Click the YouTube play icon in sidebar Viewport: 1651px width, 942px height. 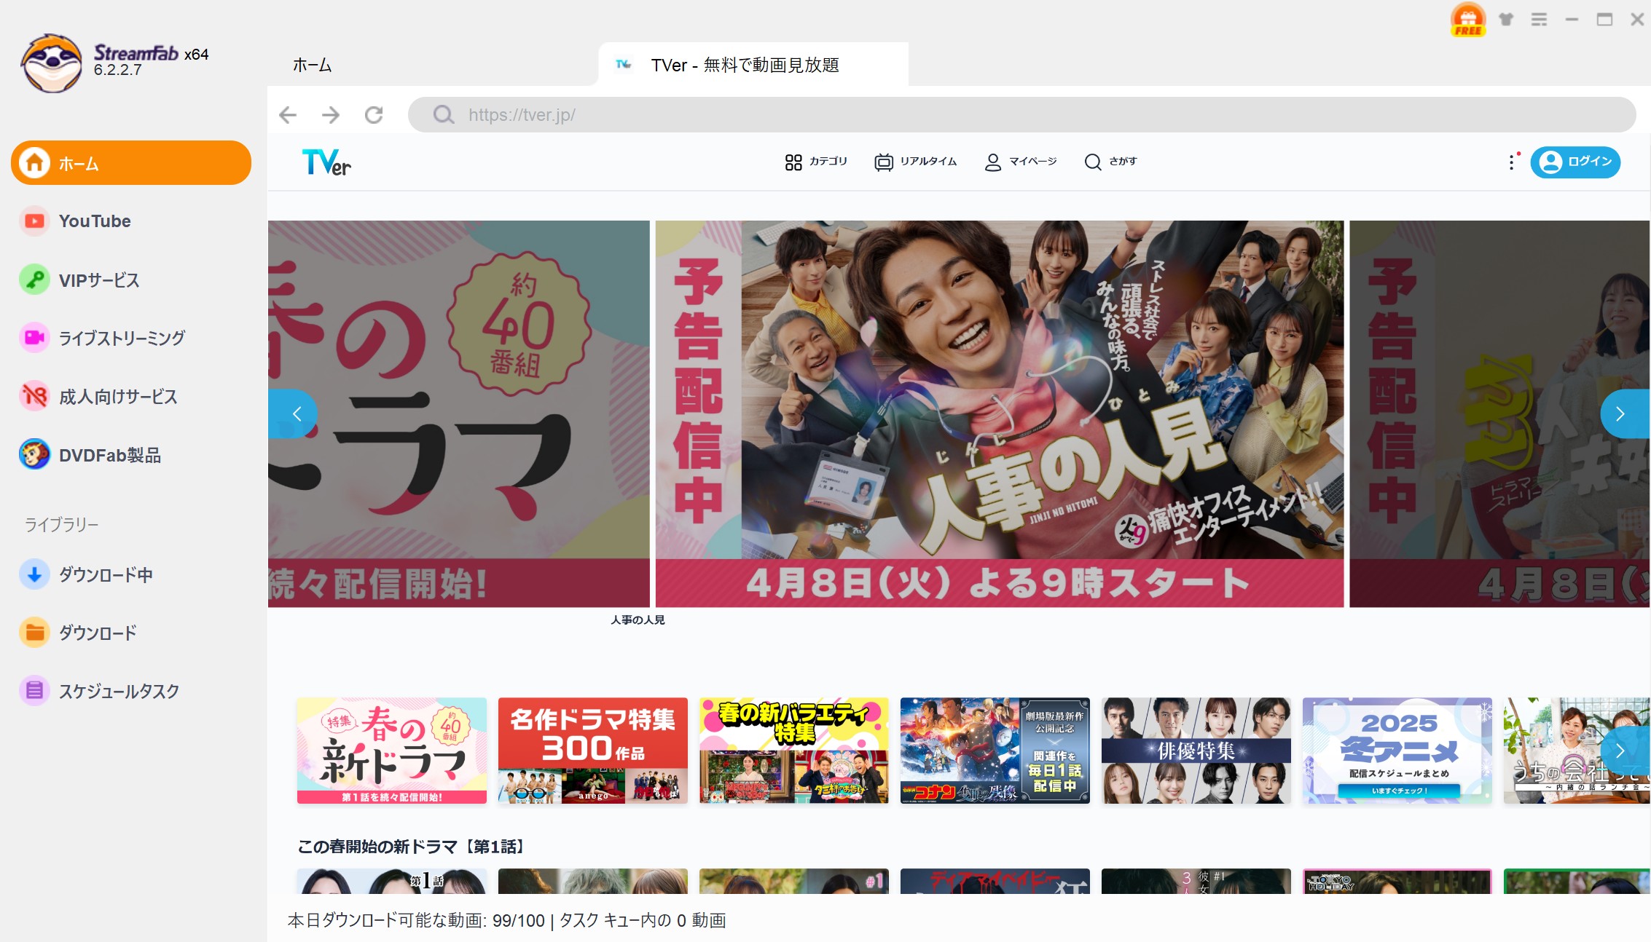[34, 221]
